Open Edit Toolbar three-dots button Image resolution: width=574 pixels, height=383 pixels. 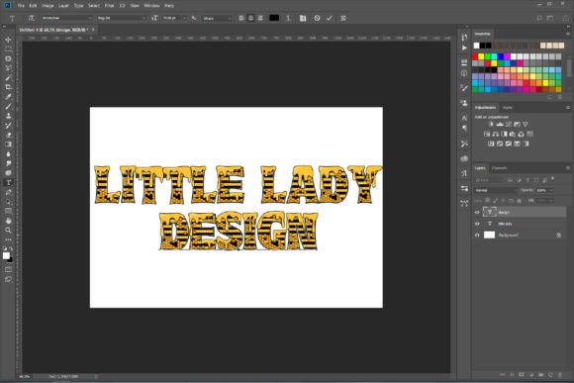8,239
